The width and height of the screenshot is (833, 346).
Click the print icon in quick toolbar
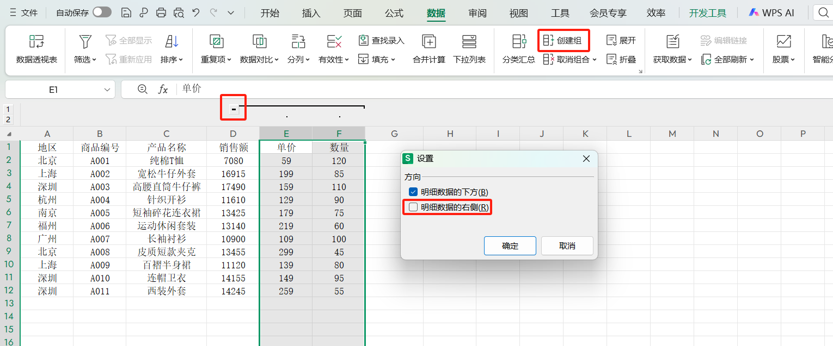pos(161,13)
